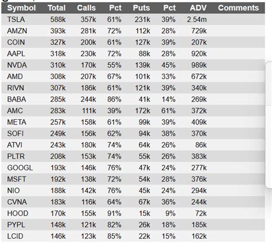Click TSLA's 2.54m ADV value

coord(197,19)
